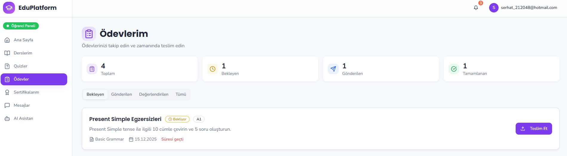This screenshot has height=156, width=567.
Task: Click the Bekliyor status badge
Action: [x=177, y=119]
